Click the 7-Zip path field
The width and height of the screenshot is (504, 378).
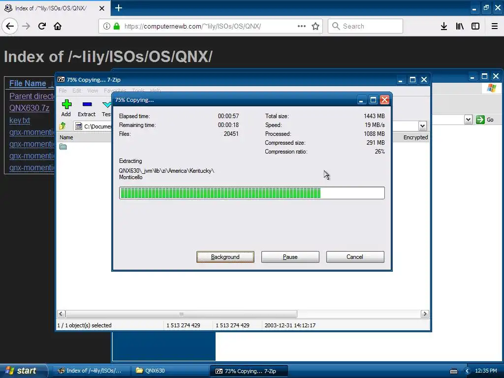click(93, 126)
